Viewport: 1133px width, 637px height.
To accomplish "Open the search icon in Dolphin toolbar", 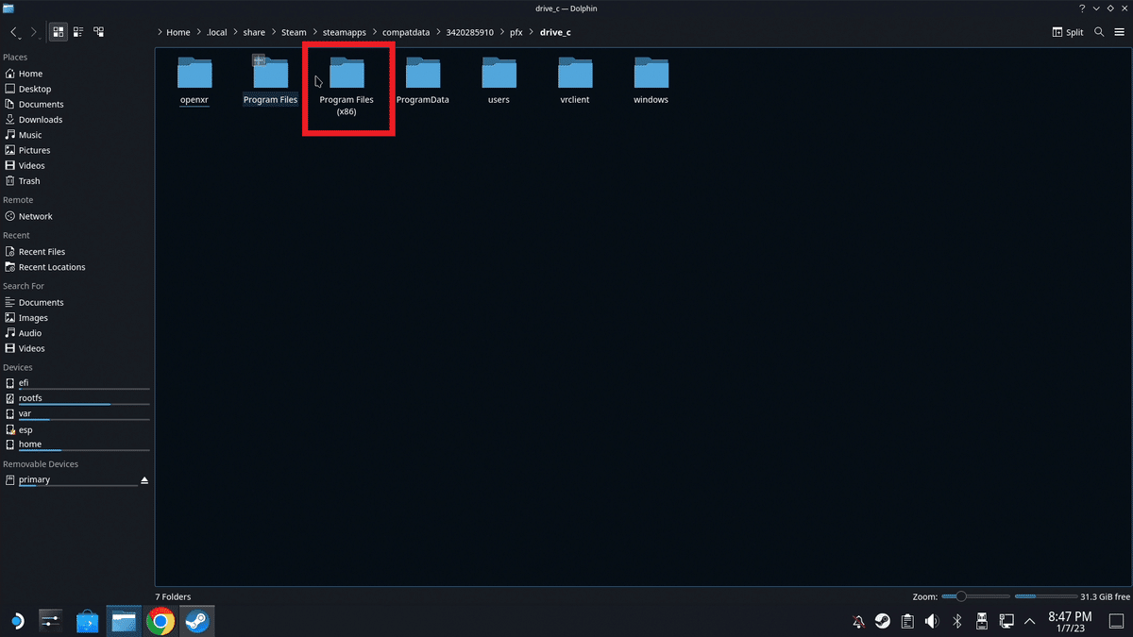I will 1099,32.
